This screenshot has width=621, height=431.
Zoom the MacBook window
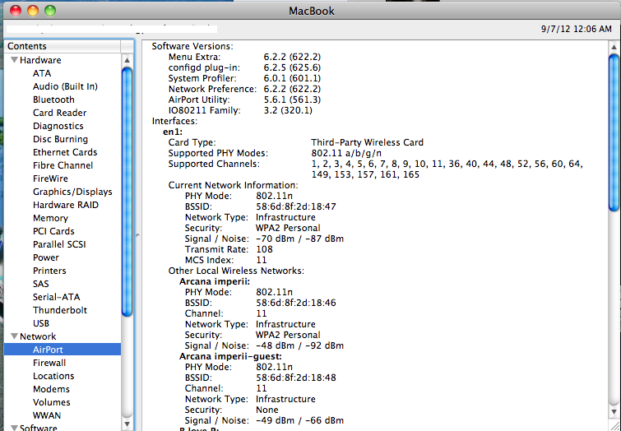point(50,11)
